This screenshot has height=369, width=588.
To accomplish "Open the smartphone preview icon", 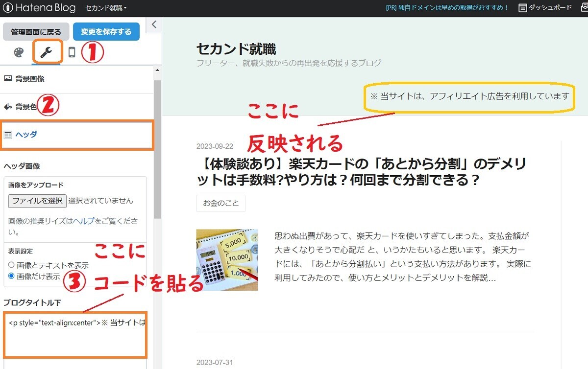I will (x=72, y=52).
